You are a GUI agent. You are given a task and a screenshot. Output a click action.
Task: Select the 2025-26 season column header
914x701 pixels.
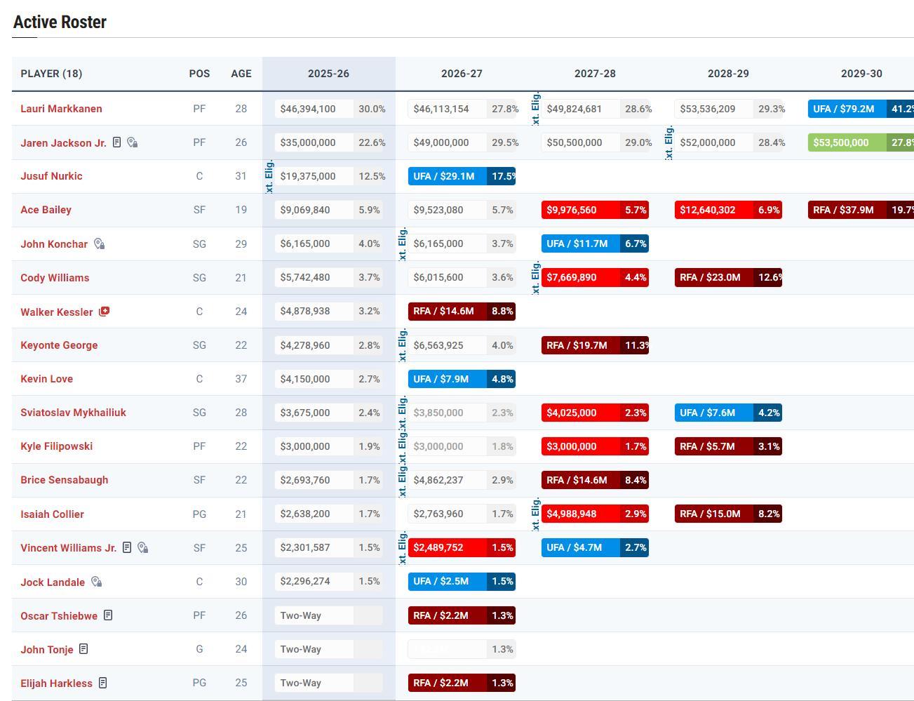click(328, 74)
